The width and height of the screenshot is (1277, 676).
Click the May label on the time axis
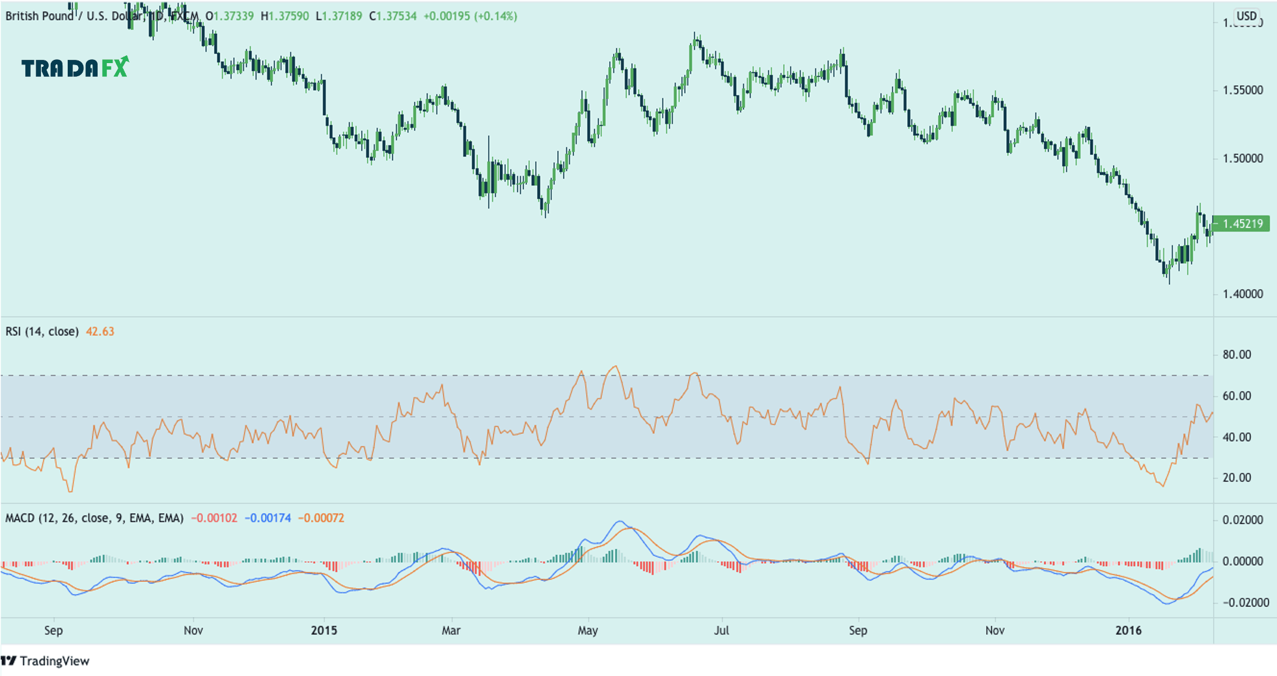point(588,630)
